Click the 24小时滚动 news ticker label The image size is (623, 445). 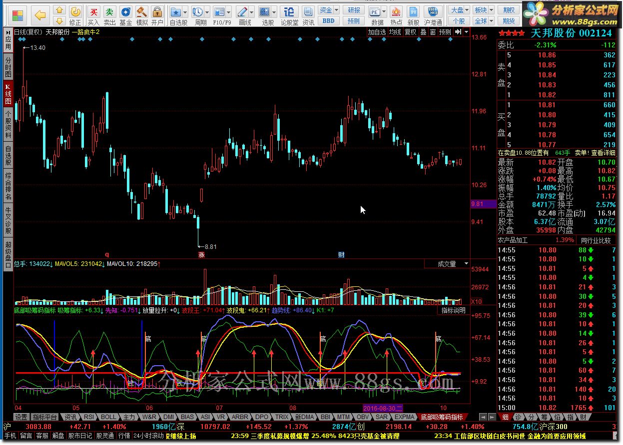click(148, 436)
